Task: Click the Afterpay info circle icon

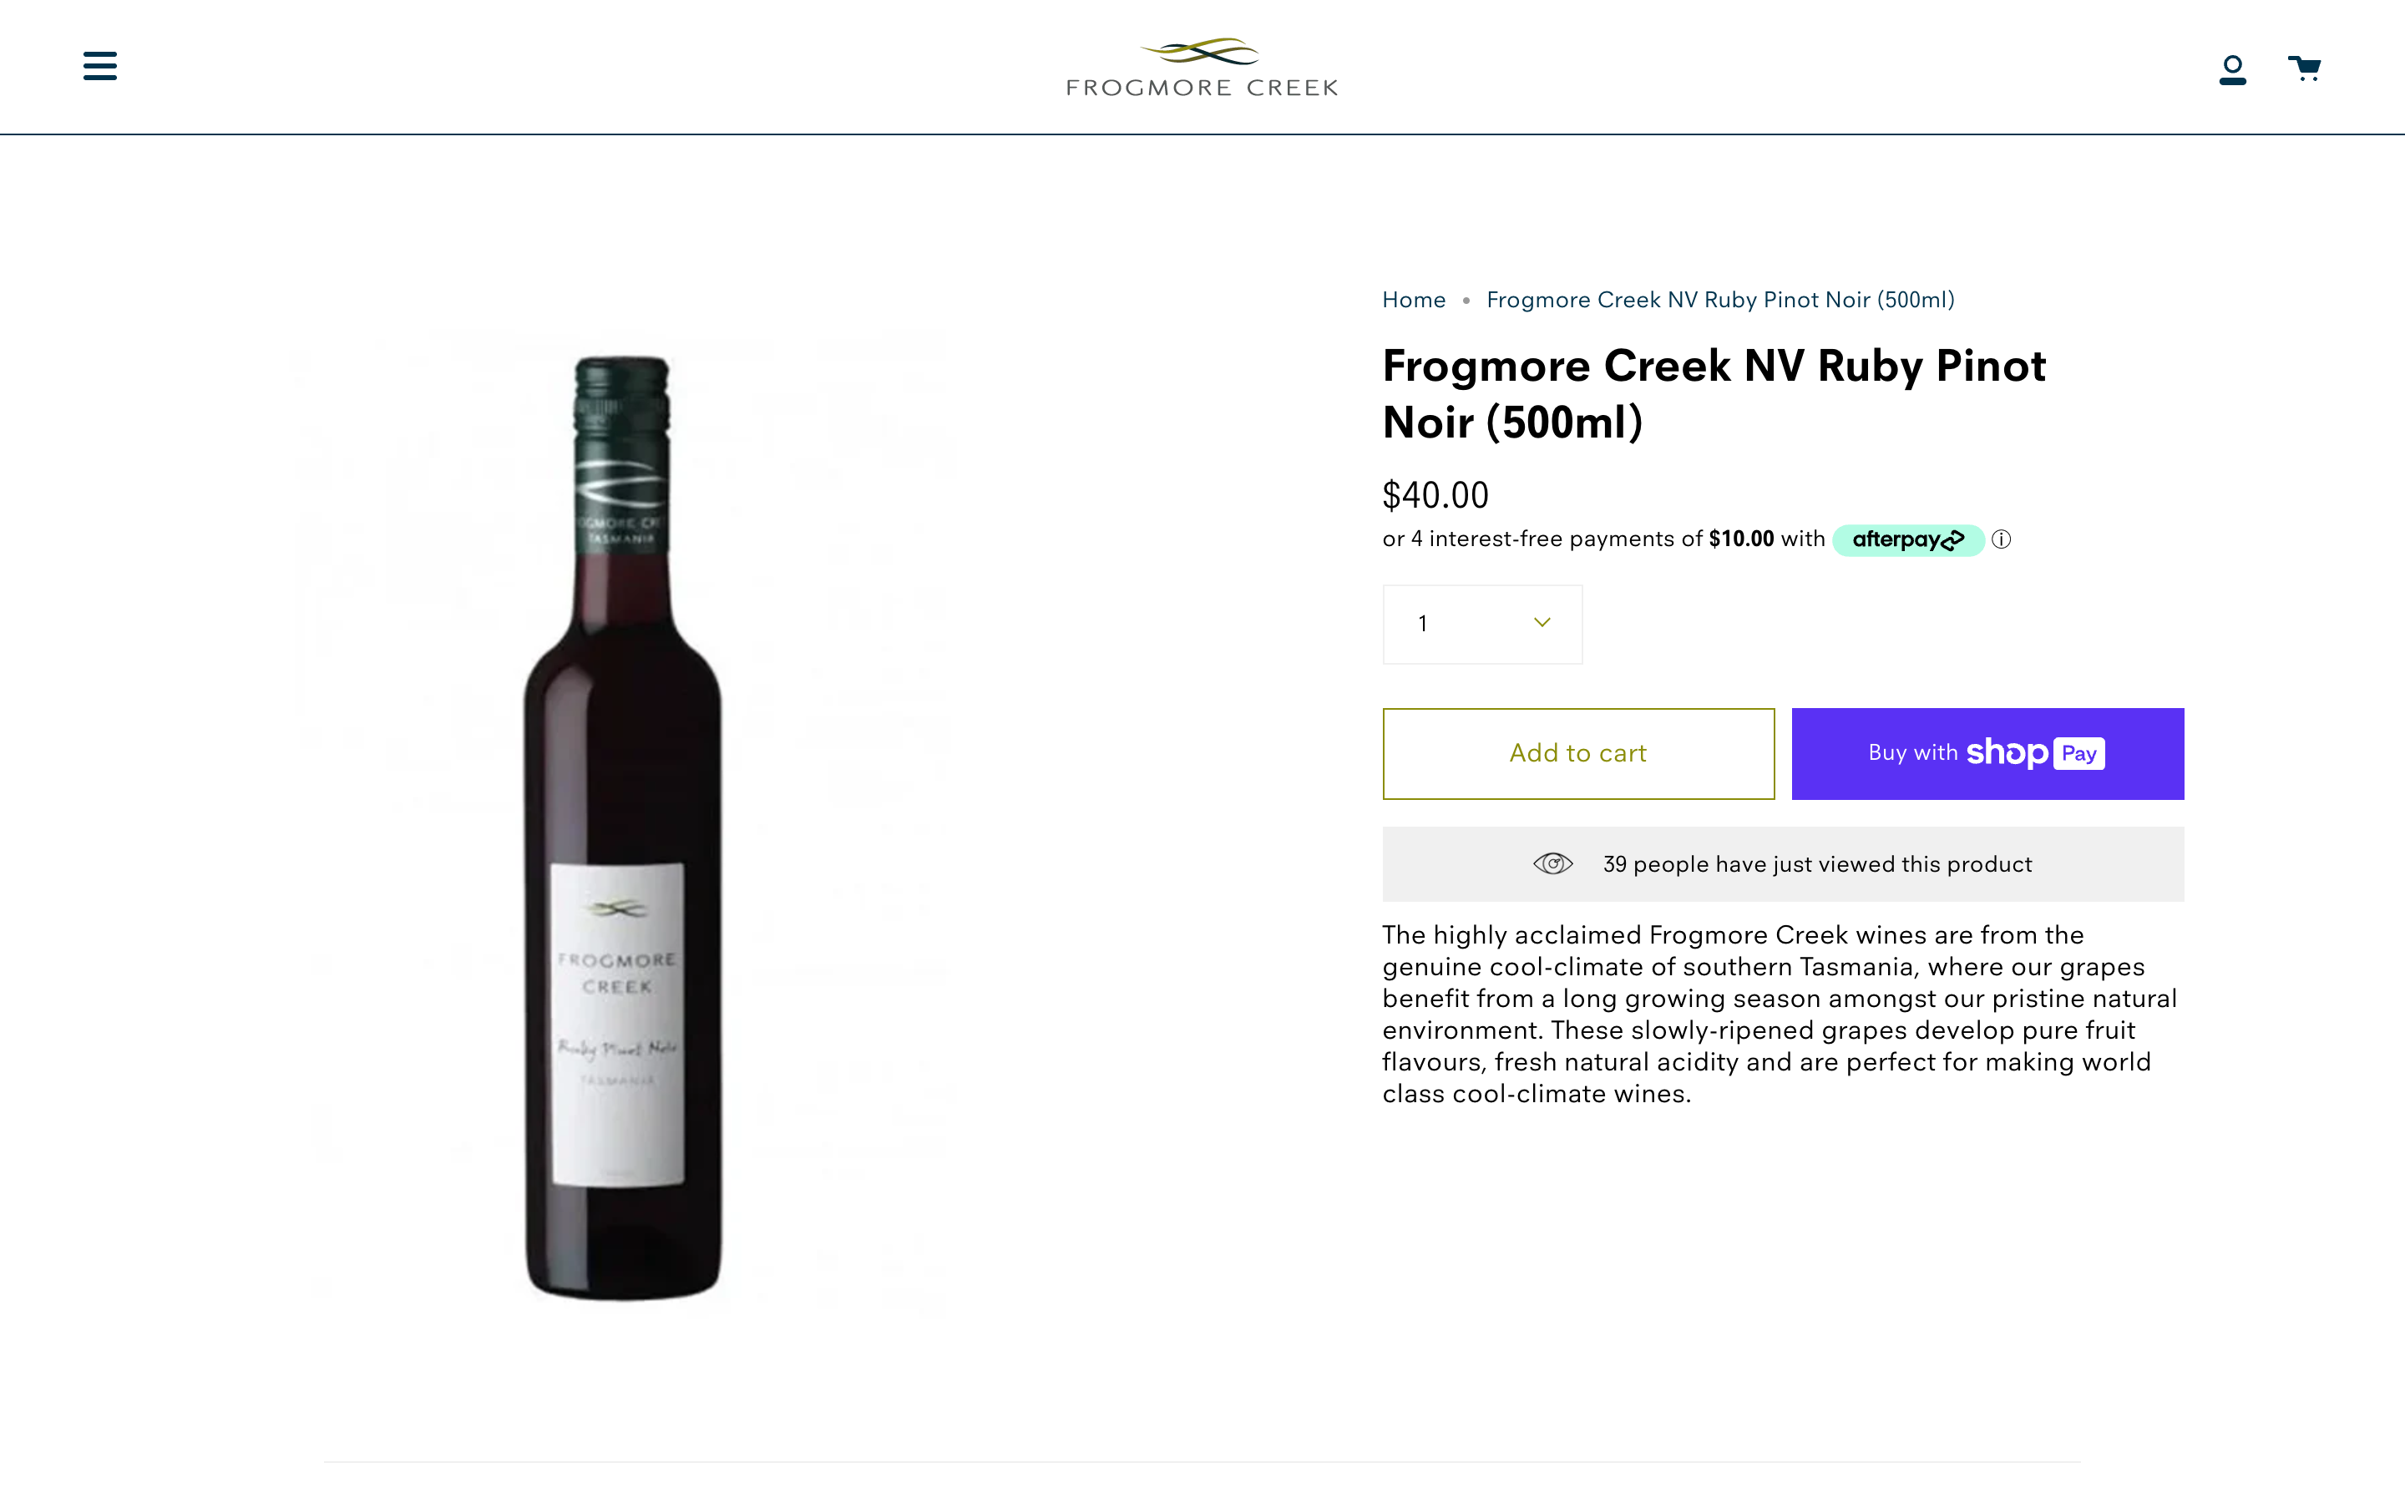Action: coord(2002,539)
